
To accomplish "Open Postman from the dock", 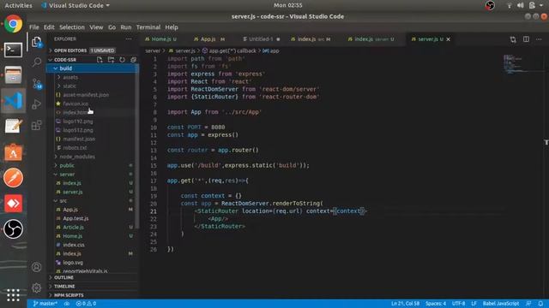I will click(x=14, y=178).
